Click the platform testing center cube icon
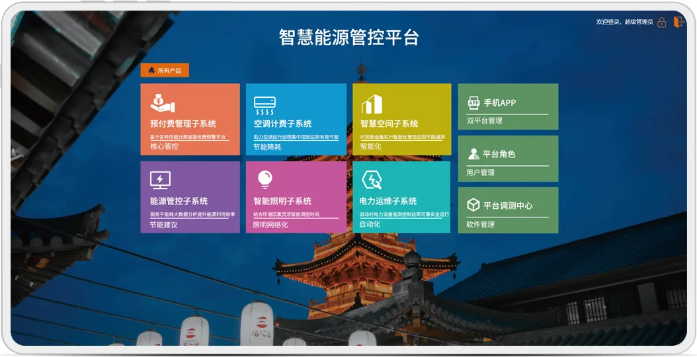The width and height of the screenshot is (697, 357). pyautogui.click(x=473, y=206)
